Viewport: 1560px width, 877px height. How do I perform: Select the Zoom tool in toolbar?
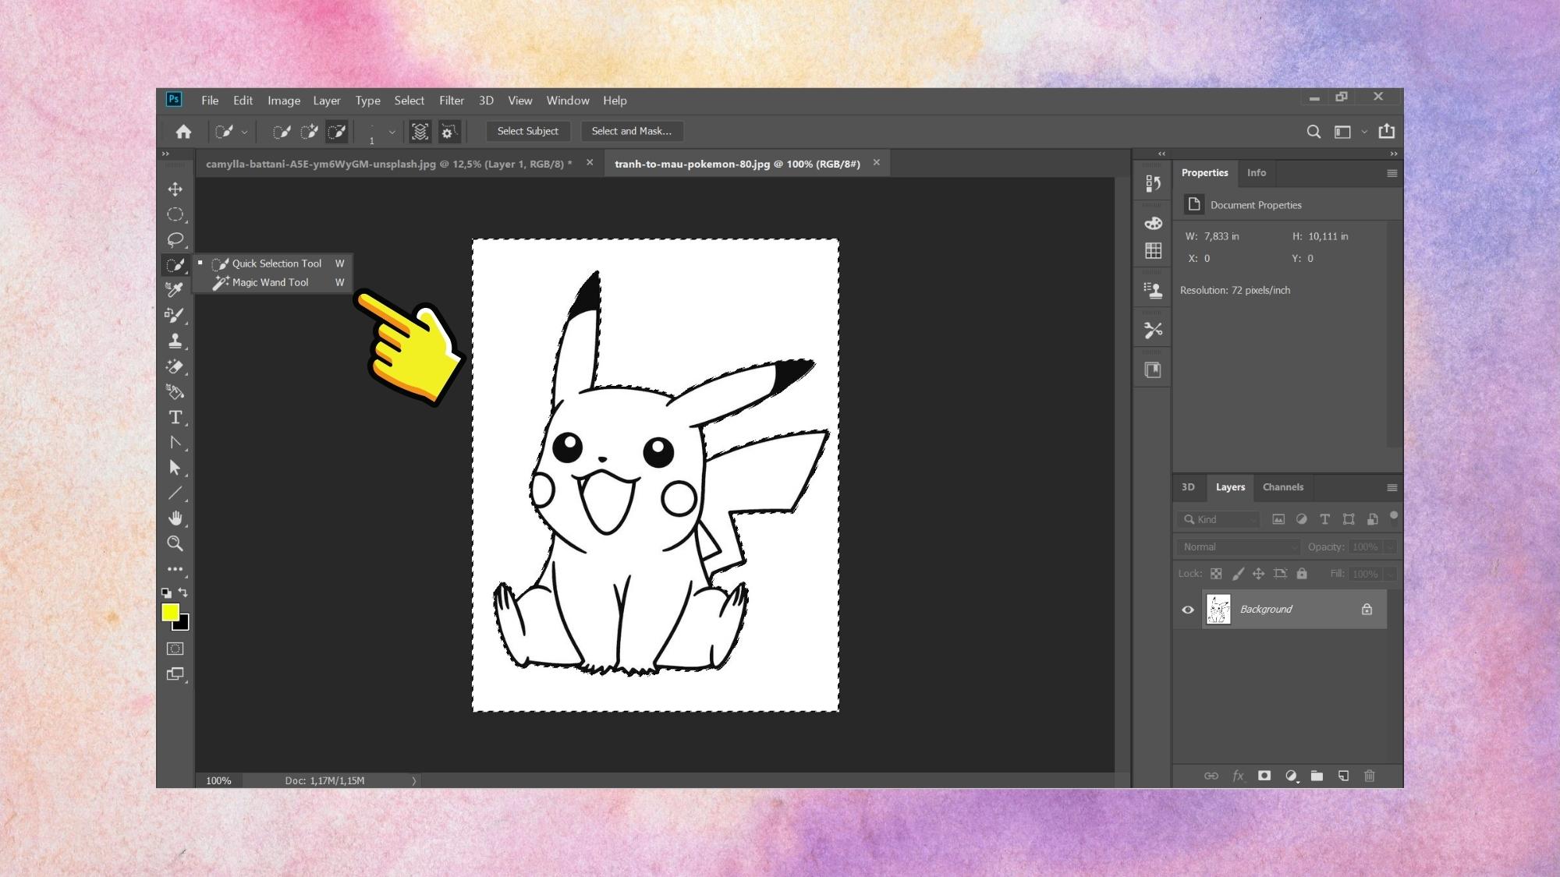click(x=175, y=543)
